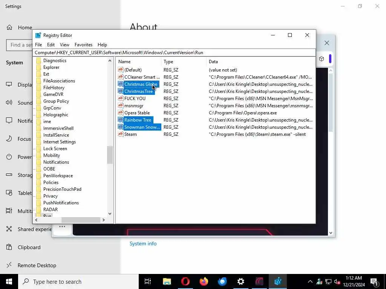
Task: Select the Internet Settings key
Action: coord(59,142)
